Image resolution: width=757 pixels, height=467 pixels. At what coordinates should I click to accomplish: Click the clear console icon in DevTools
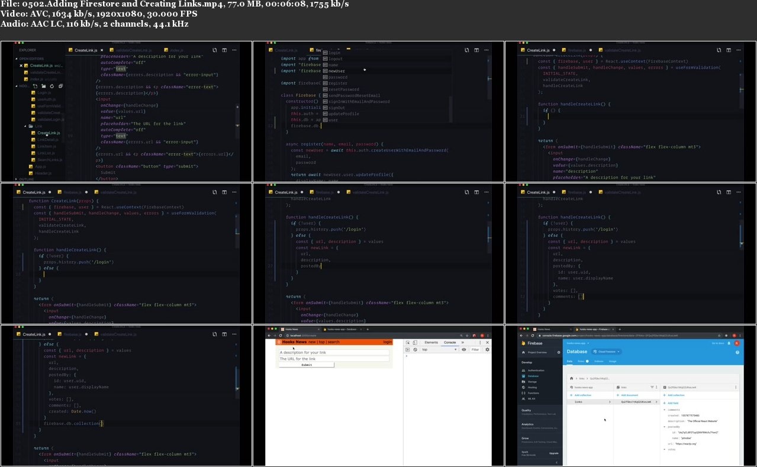tap(415, 350)
